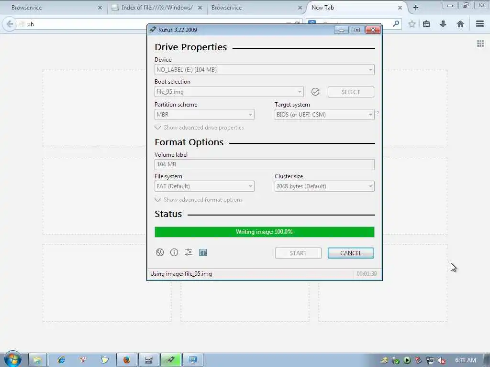
Task: Expand Show advanced drive properties
Action: point(200,128)
